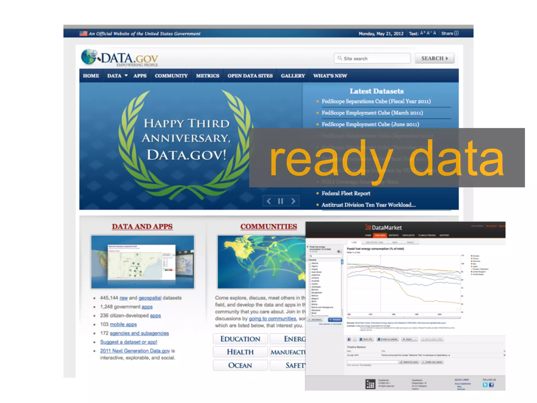Advance to the next banner slide

click(x=293, y=201)
